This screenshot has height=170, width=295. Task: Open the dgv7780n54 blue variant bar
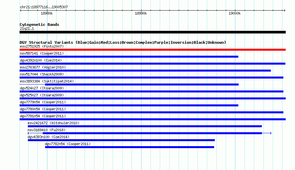151,112
